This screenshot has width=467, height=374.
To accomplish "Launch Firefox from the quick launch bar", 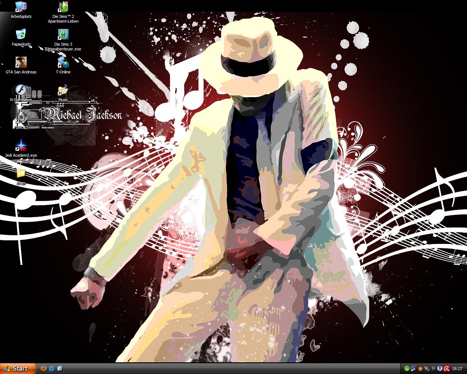I will click(x=43, y=368).
